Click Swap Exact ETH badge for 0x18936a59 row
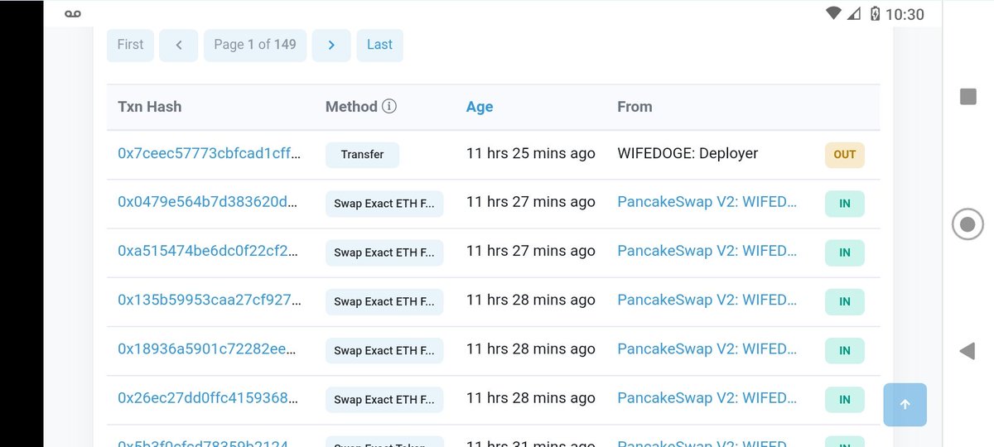Image resolution: width=994 pixels, height=447 pixels. 384,351
